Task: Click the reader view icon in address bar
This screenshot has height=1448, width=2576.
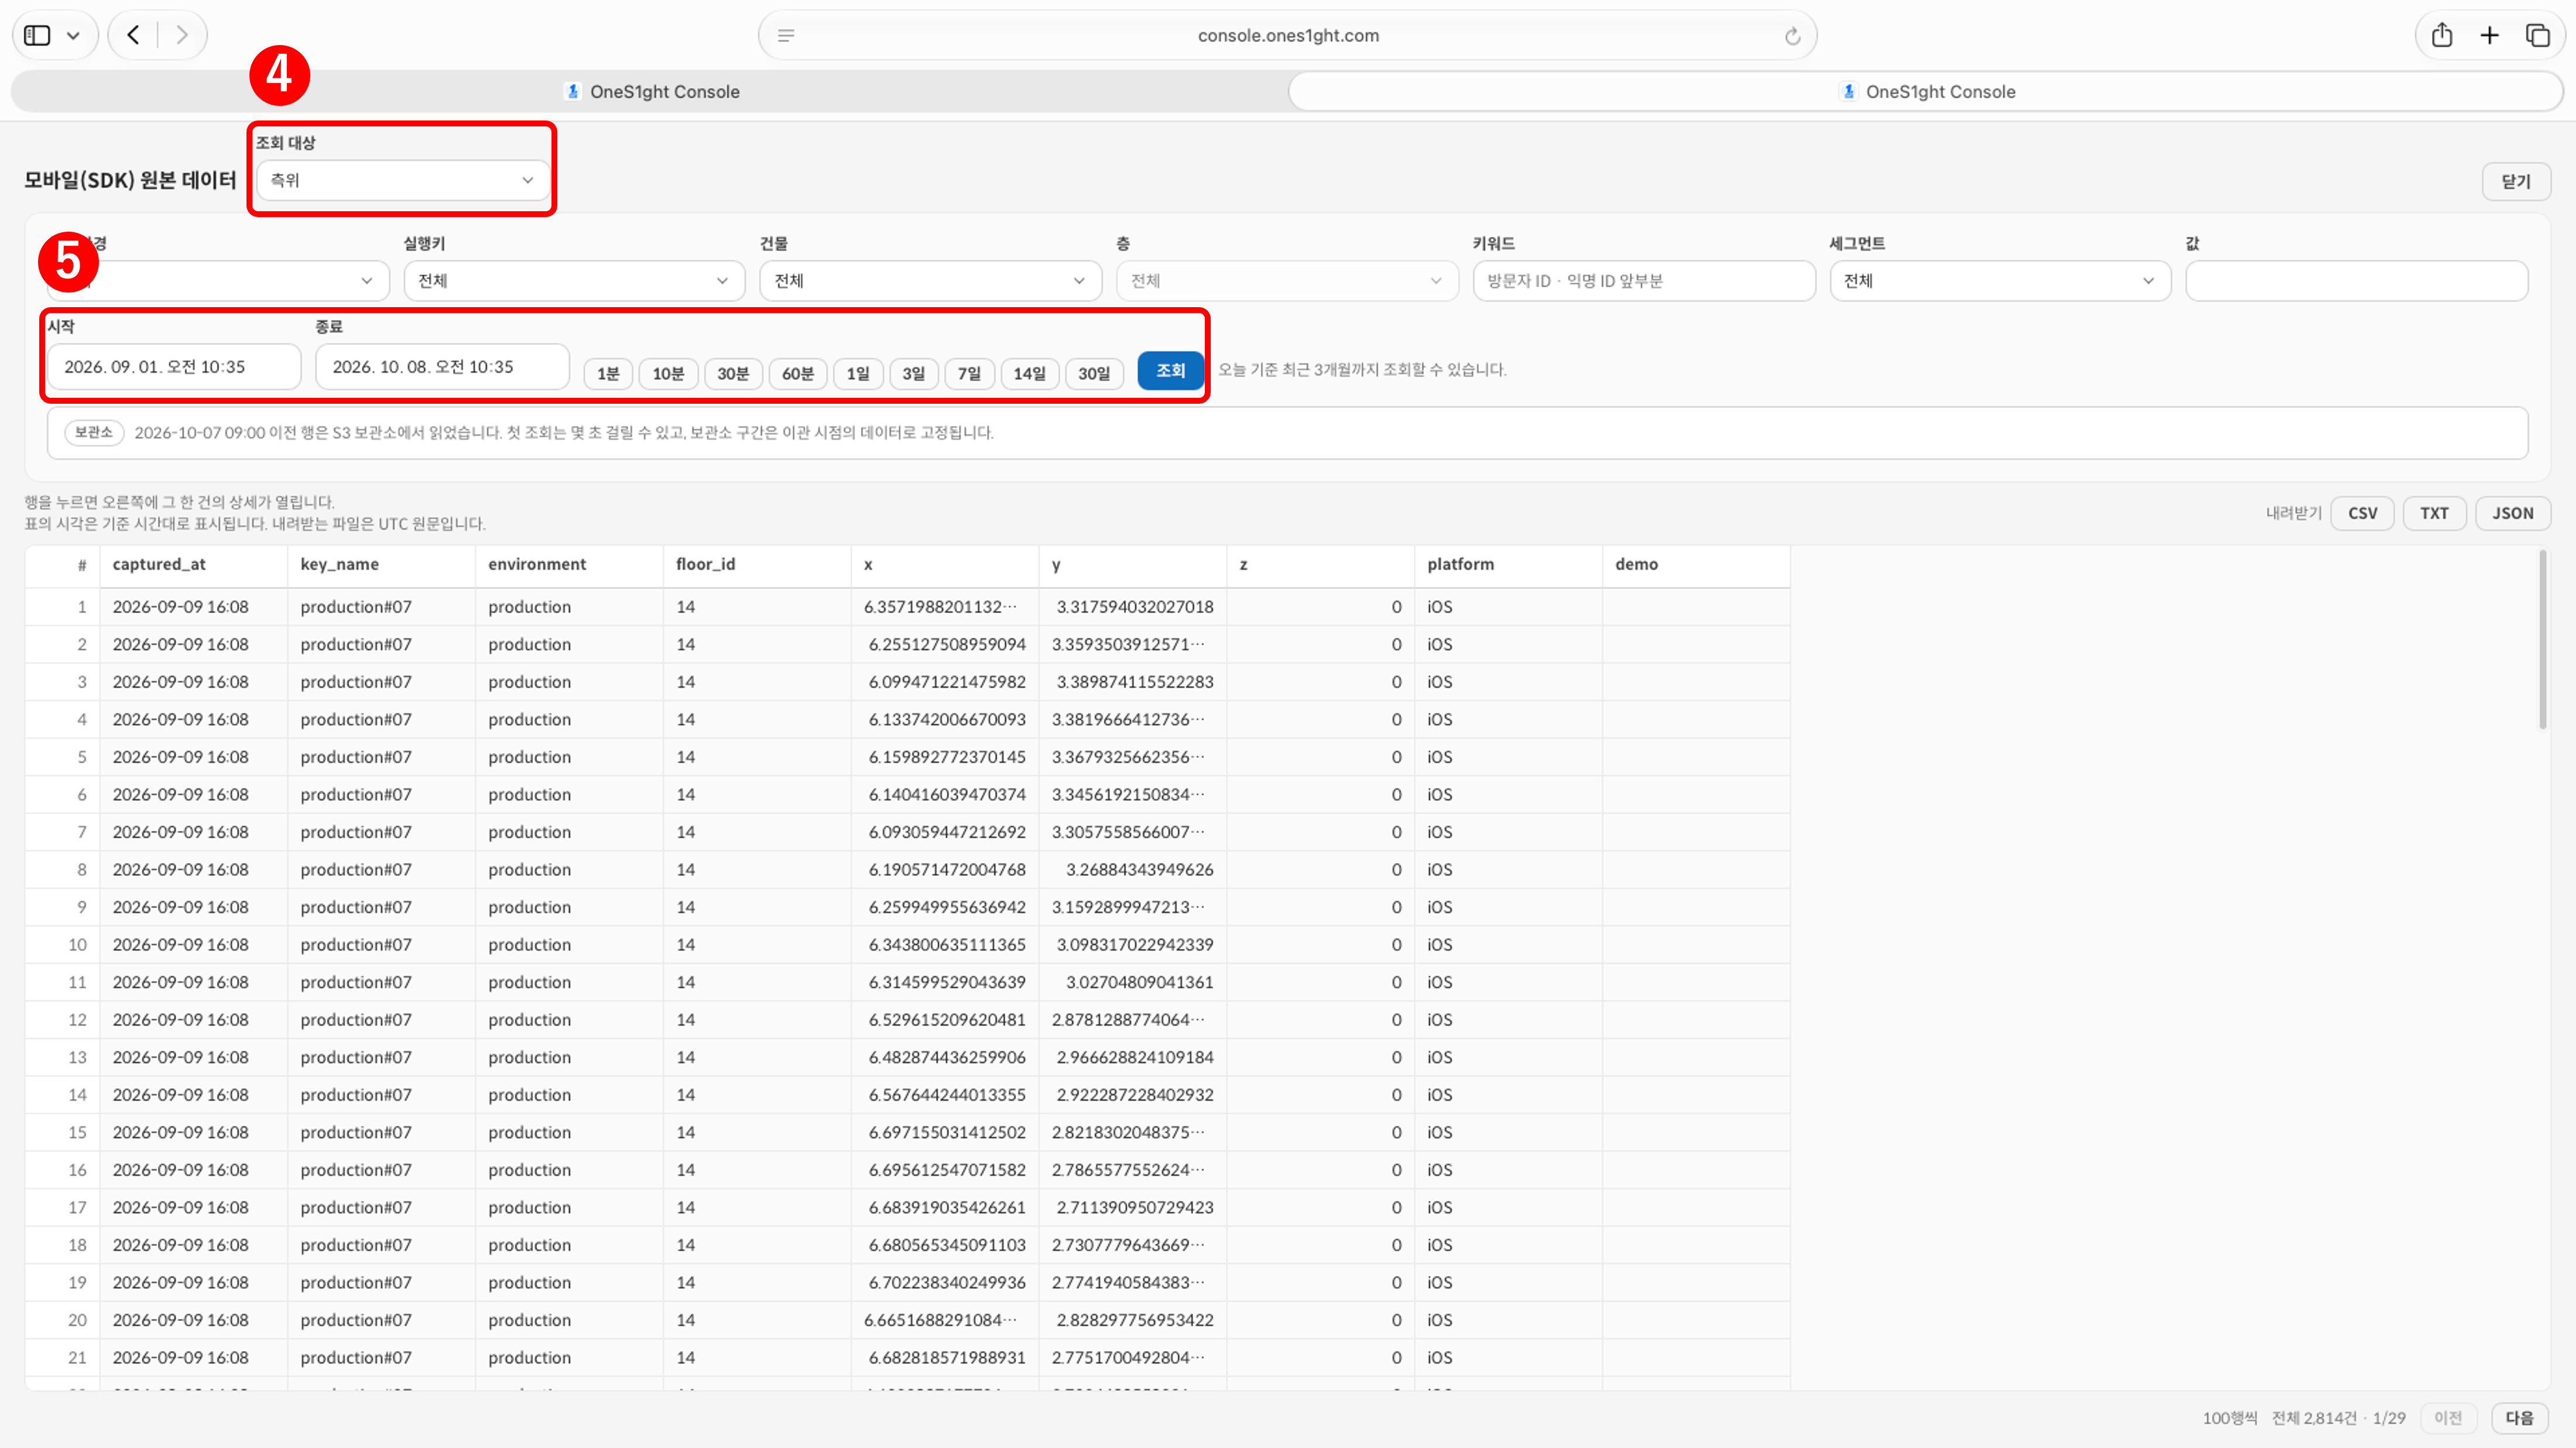Action: pos(786,36)
